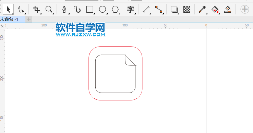Screen dimensions: 253x133
Task: Select the Parallel Dimension tool
Action: click(x=146, y=9)
